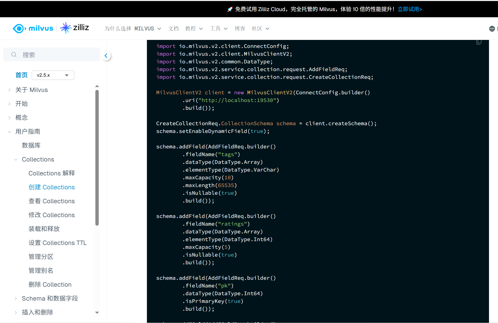The image size is (498, 323).
Task: Collapse the Collections subtree
Action: pyautogui.click(x=16, y=159)
